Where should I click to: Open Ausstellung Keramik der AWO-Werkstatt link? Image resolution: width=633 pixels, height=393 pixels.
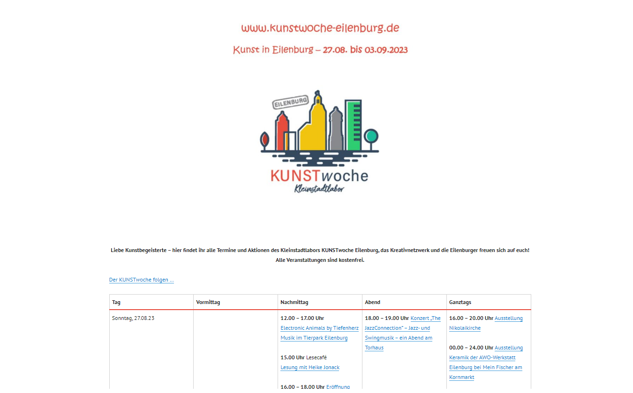486,363
